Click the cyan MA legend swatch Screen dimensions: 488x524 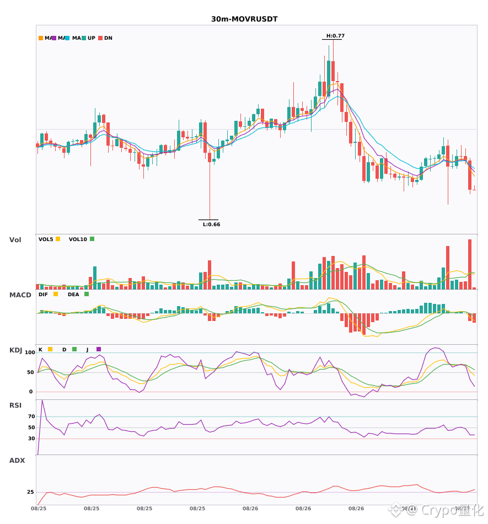pos(67,38)
